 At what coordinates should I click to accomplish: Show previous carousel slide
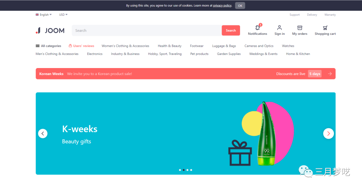43,133
